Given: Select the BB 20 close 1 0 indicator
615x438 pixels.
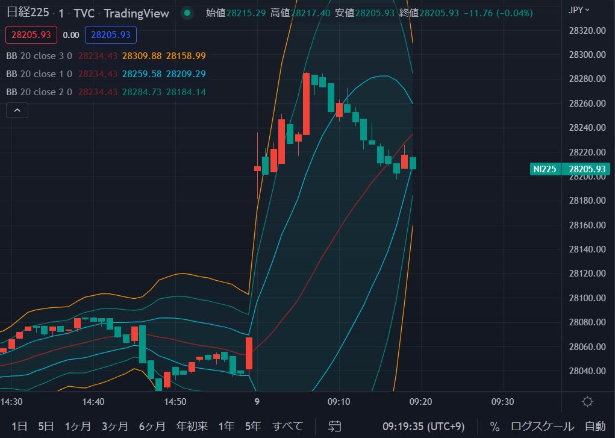Looking at the screenshot, I should click(x=39, y=74).
